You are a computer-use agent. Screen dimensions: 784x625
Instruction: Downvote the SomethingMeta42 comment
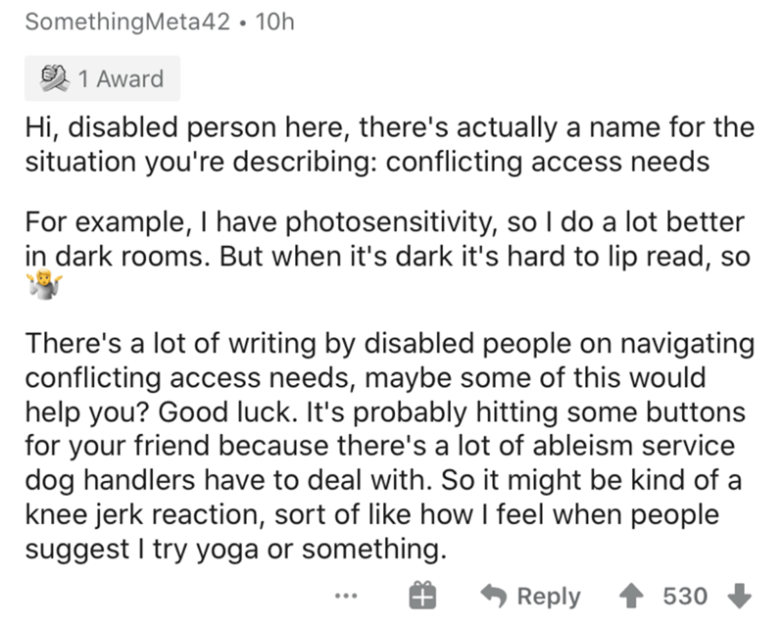(740, 596)
